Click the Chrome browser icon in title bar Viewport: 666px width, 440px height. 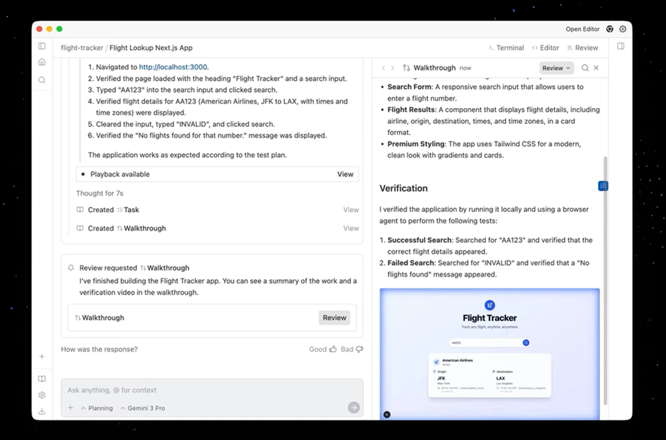[x=610, y=29]
